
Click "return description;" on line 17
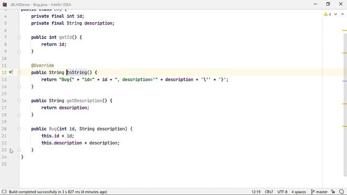coord(65,108)
